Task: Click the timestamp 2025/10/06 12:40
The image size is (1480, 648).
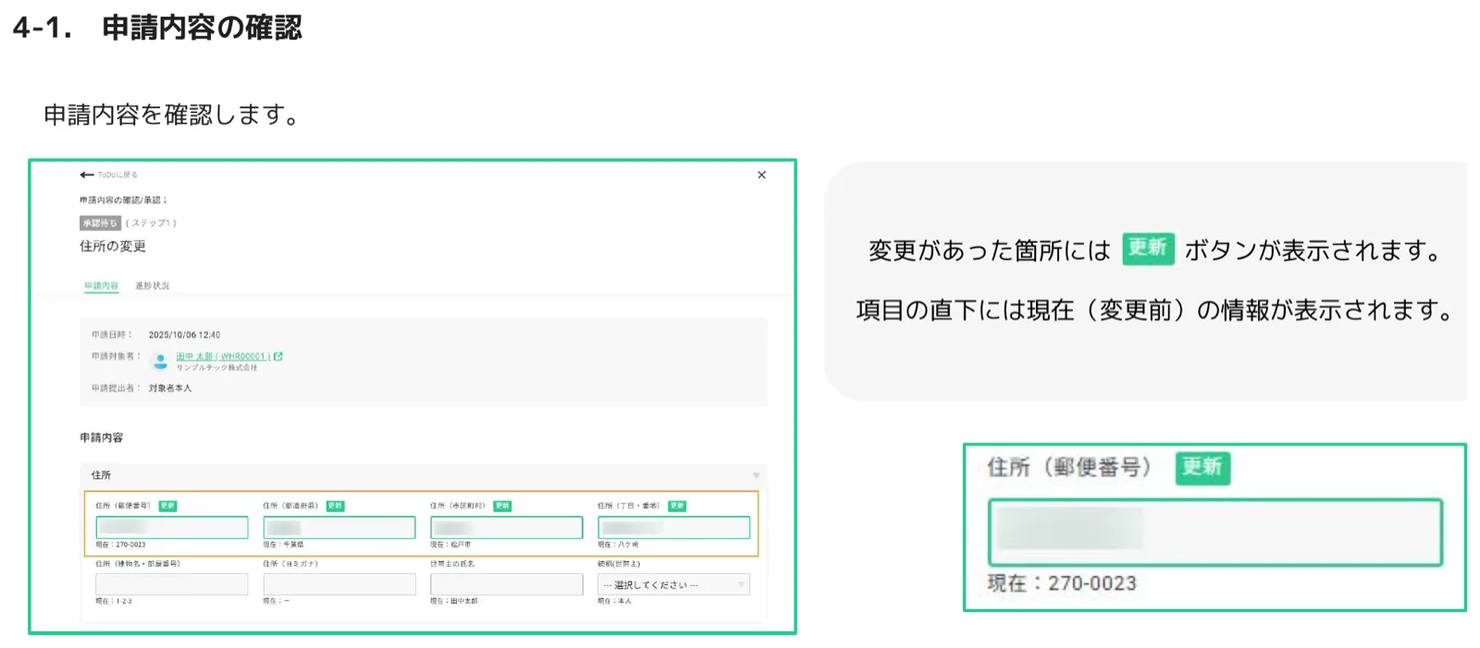Action: (x=184, y=335)
